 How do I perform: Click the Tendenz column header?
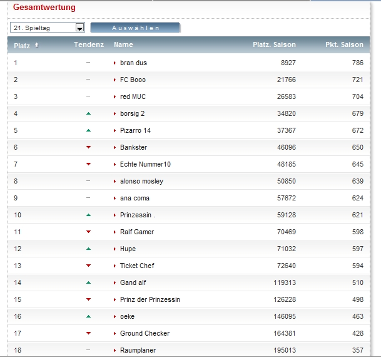pyautogui.click(x=88, y=45)
